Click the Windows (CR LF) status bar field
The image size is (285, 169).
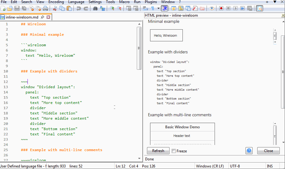[x=212, y=166]
